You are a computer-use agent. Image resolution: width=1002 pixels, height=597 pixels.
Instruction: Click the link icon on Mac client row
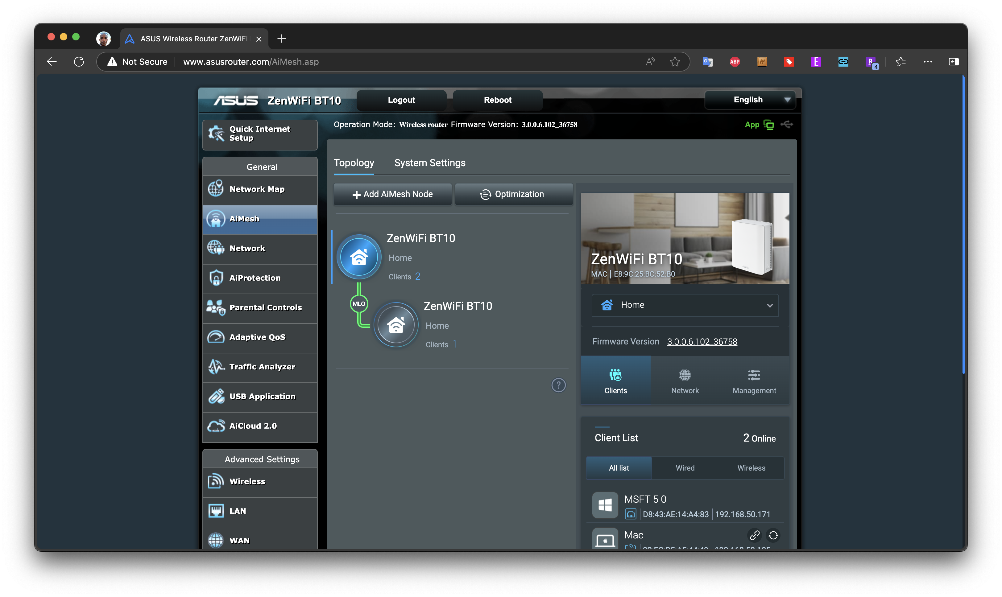tap(755, 535)
